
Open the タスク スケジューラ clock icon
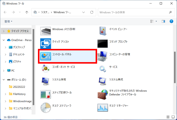pos(45,108)
